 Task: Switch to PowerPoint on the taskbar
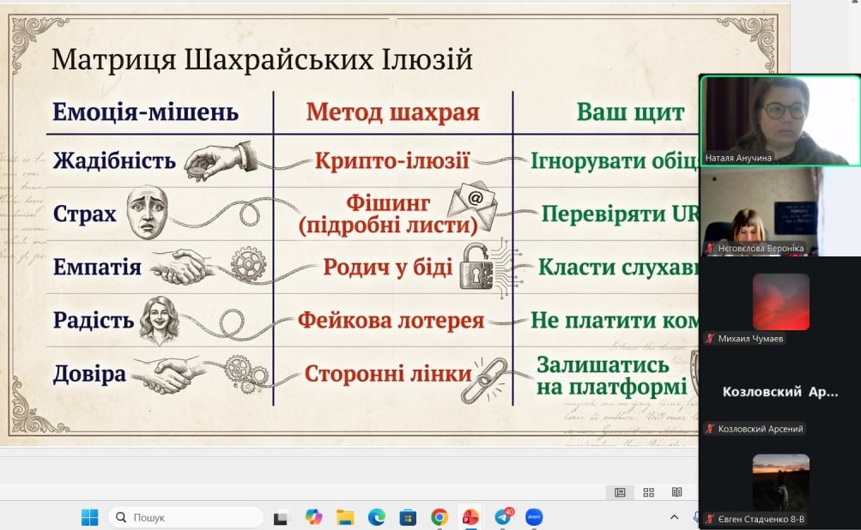click(470, 517)
